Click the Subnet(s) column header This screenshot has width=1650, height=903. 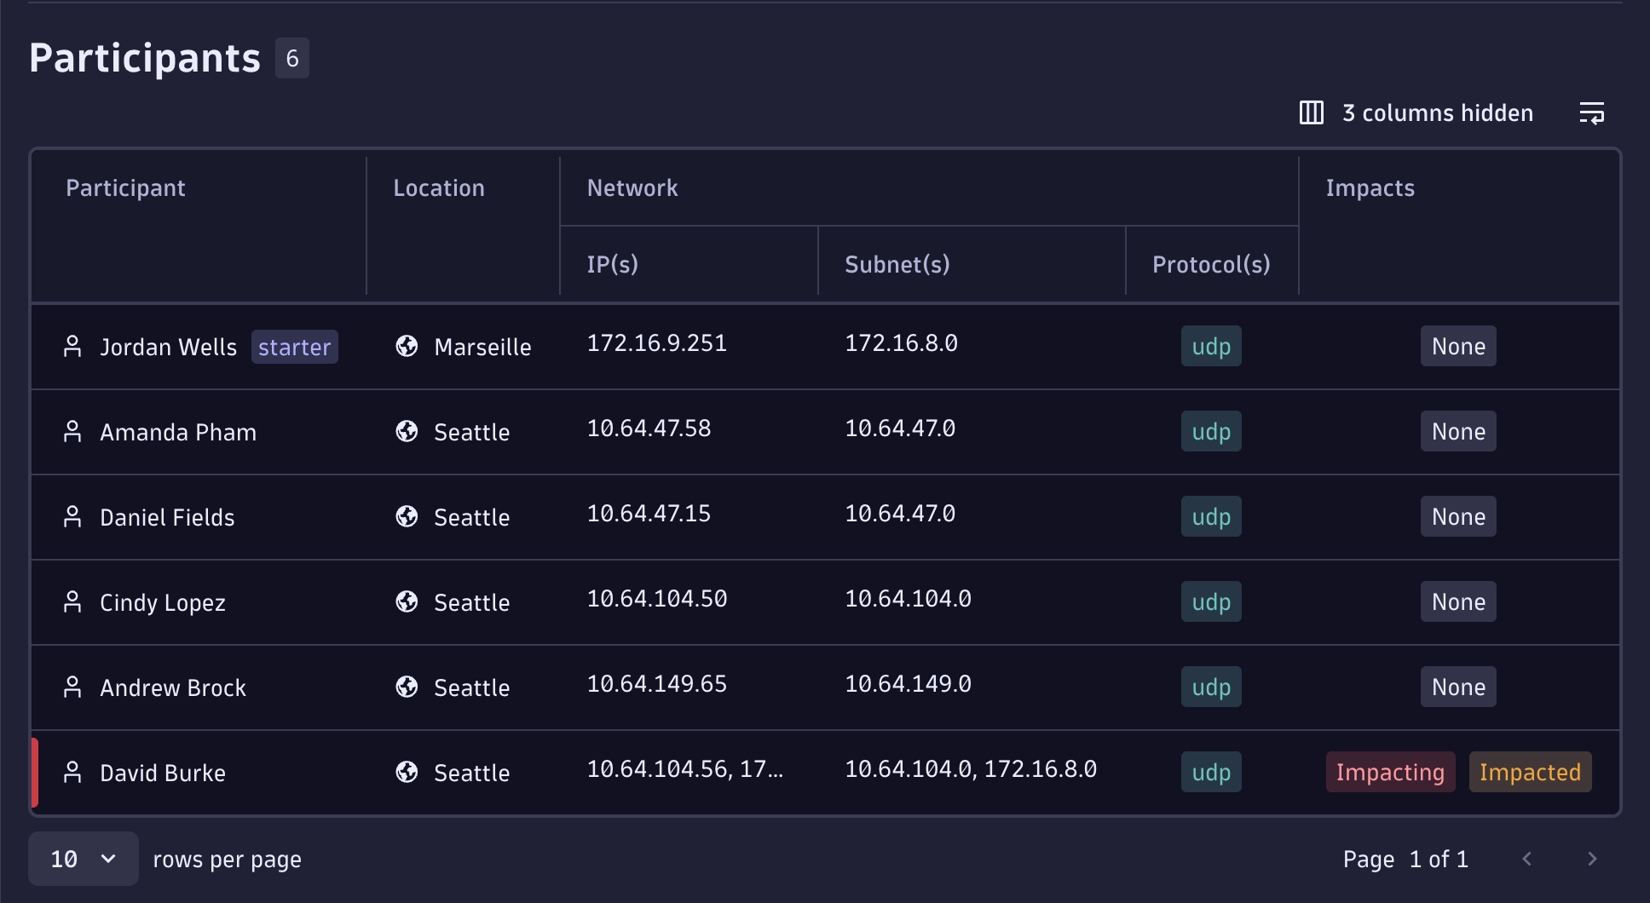pos(897,265)
